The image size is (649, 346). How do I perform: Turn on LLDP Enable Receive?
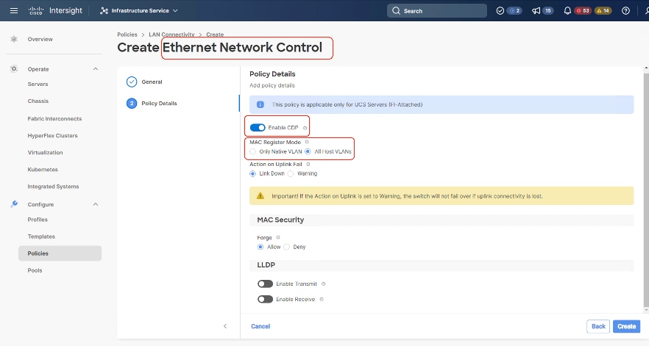(x=265, y=299)
